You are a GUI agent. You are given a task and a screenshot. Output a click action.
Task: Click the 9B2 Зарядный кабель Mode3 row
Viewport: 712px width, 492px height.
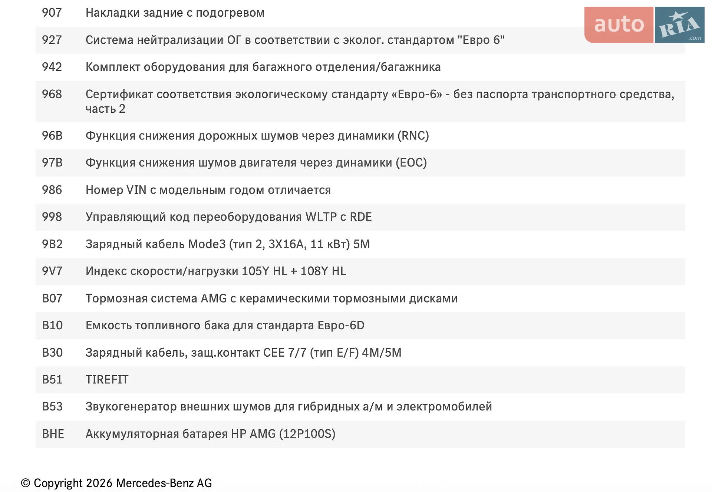[x=360, y=244]
